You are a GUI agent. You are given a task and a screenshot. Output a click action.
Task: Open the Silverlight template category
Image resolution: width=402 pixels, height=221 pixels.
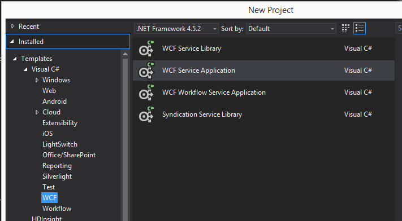57,176
